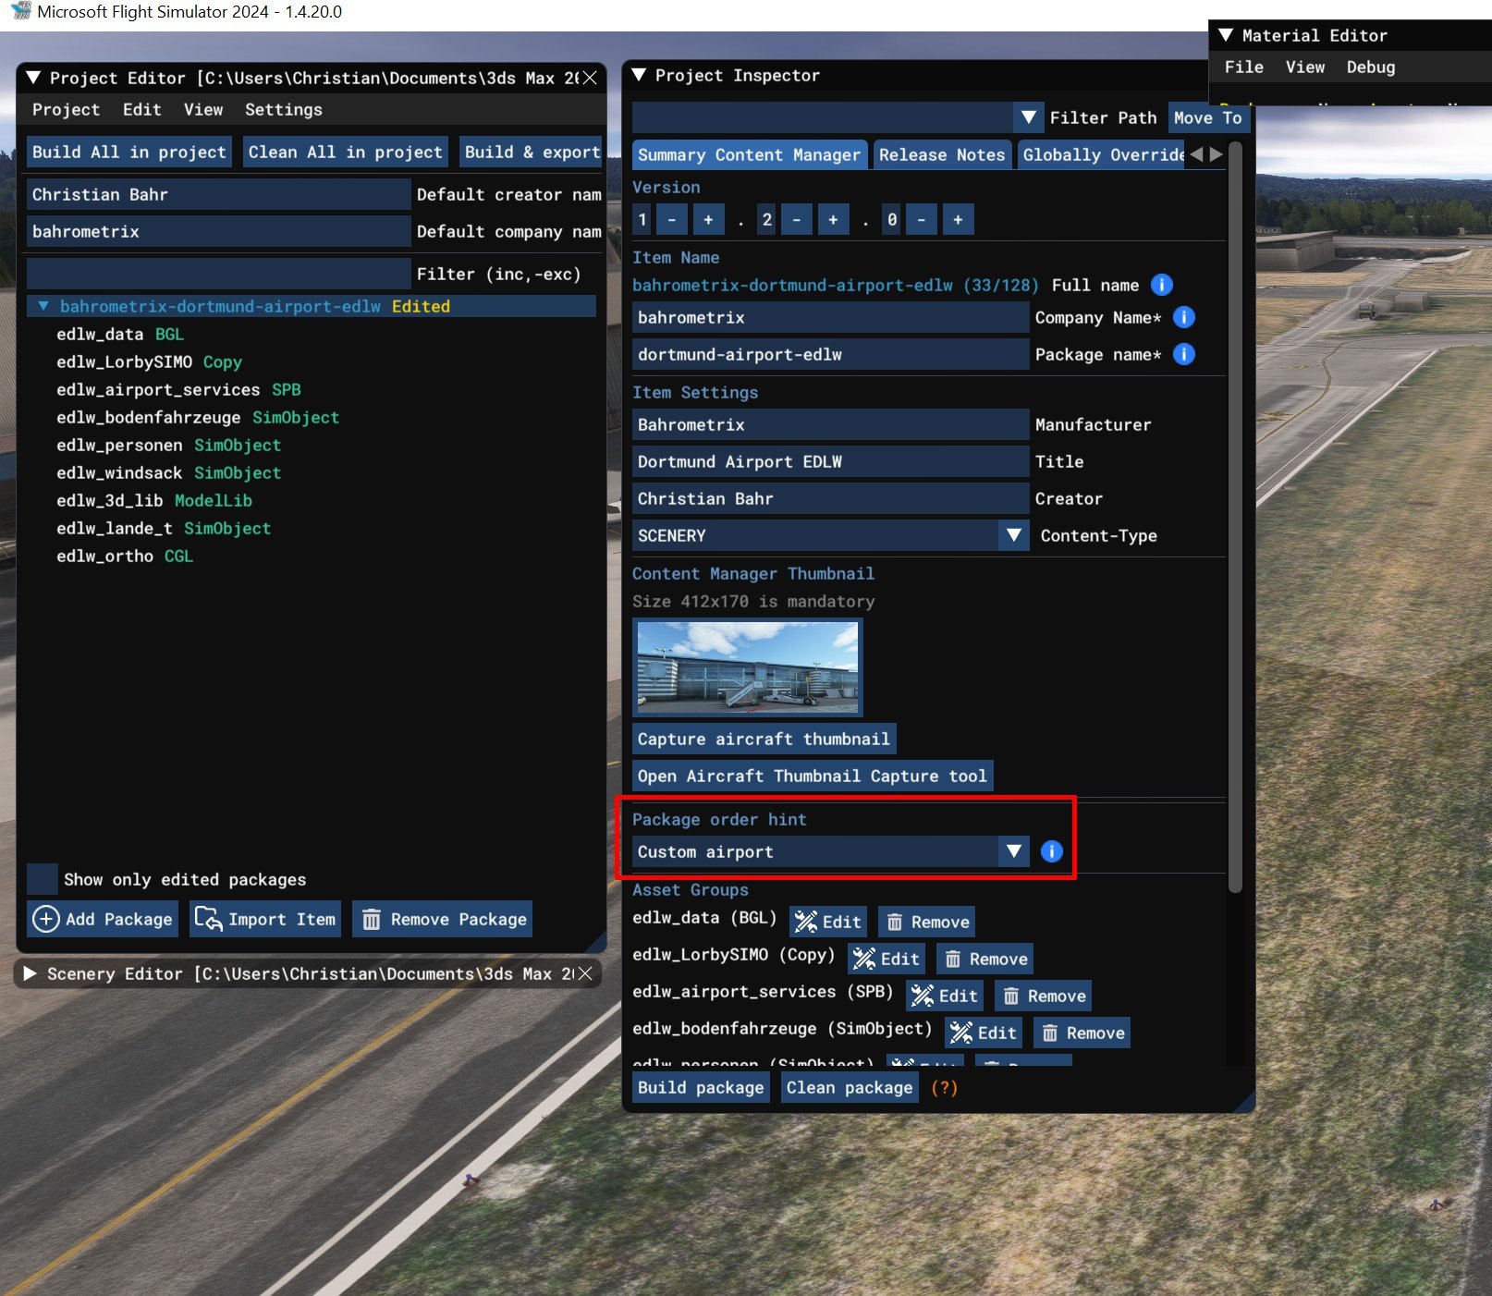This screenshot has height=1296, width=1492.
Task: Click the Import Item folder icon
Action: [208, 919]
